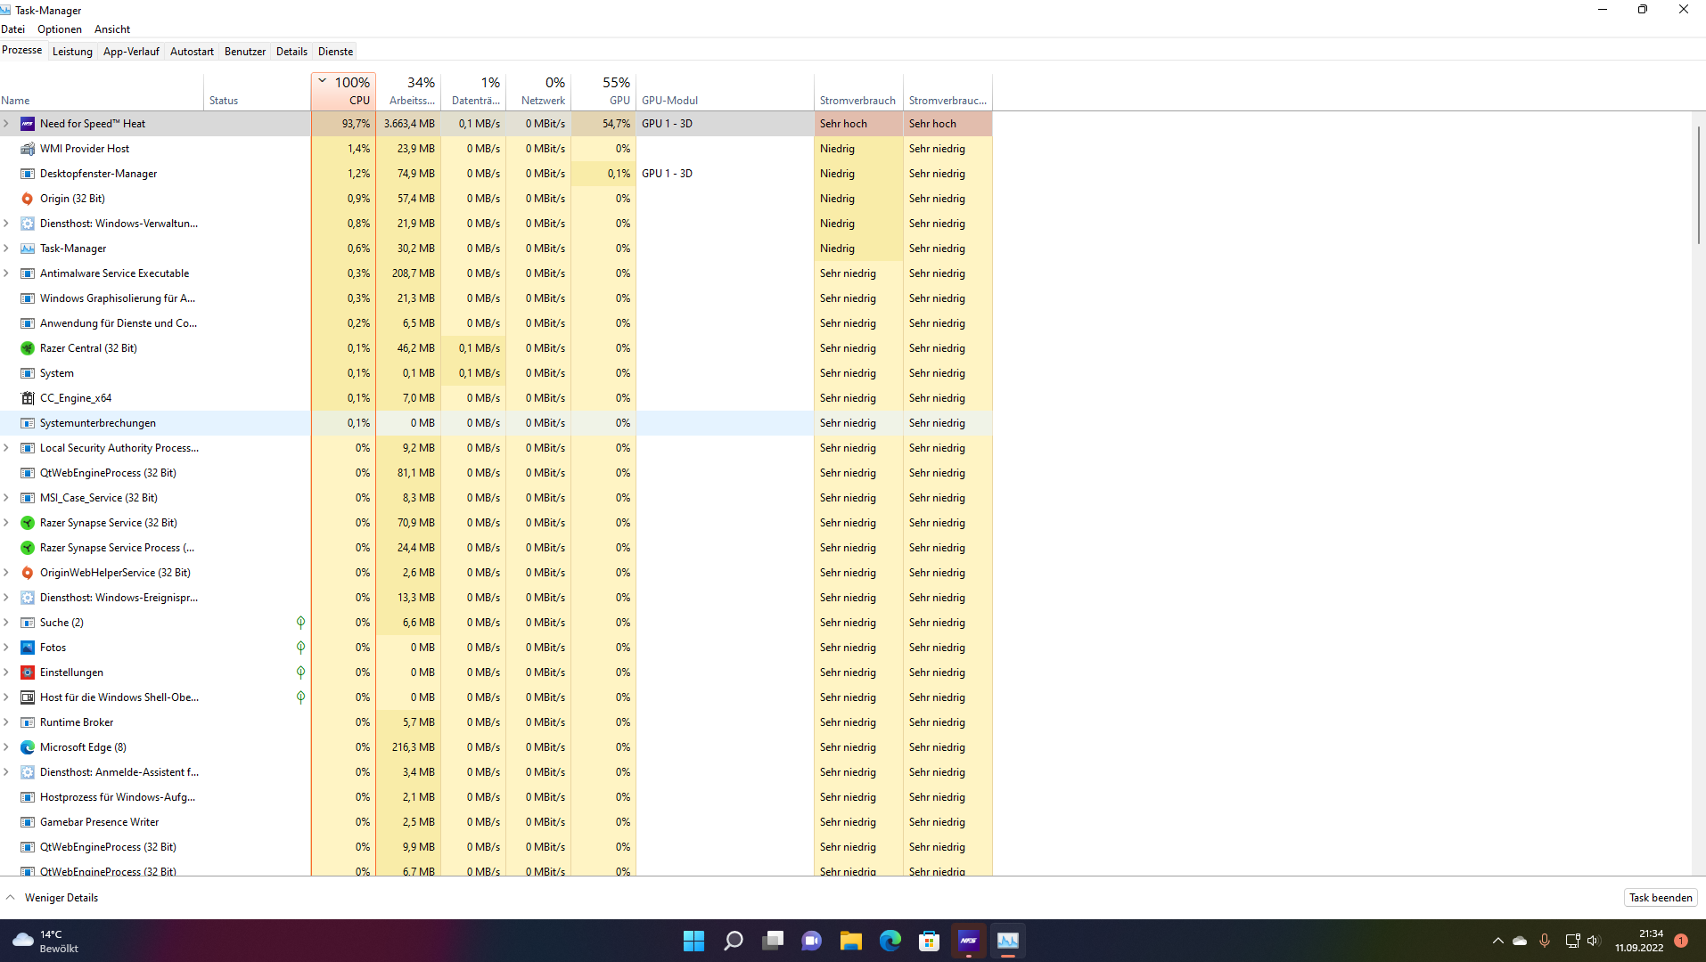This screenshot has width=1706, height=962.
Task: Select the Gamebar Presence Writer row
Action: [496, 822]
